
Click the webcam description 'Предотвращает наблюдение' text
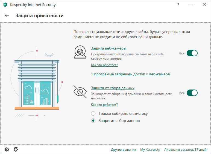click(127, 56)
